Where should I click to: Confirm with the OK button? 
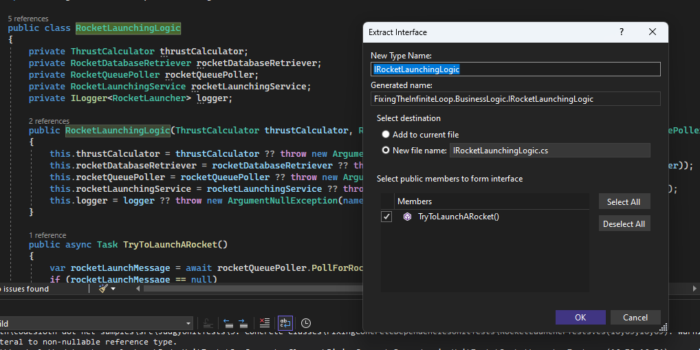[x=580, y=318]
